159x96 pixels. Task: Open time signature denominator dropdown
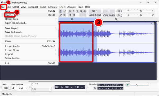pyautogui.click(x=26, y=88)
